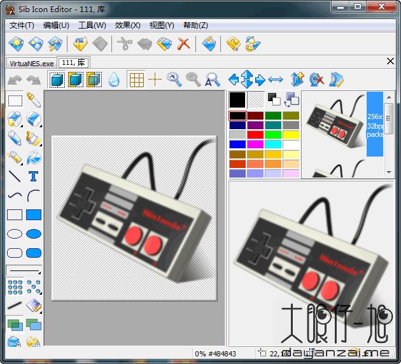The image size is (401, 364).
Task: Select the filled ellipse shape tool
Action: tap(34, 234)
